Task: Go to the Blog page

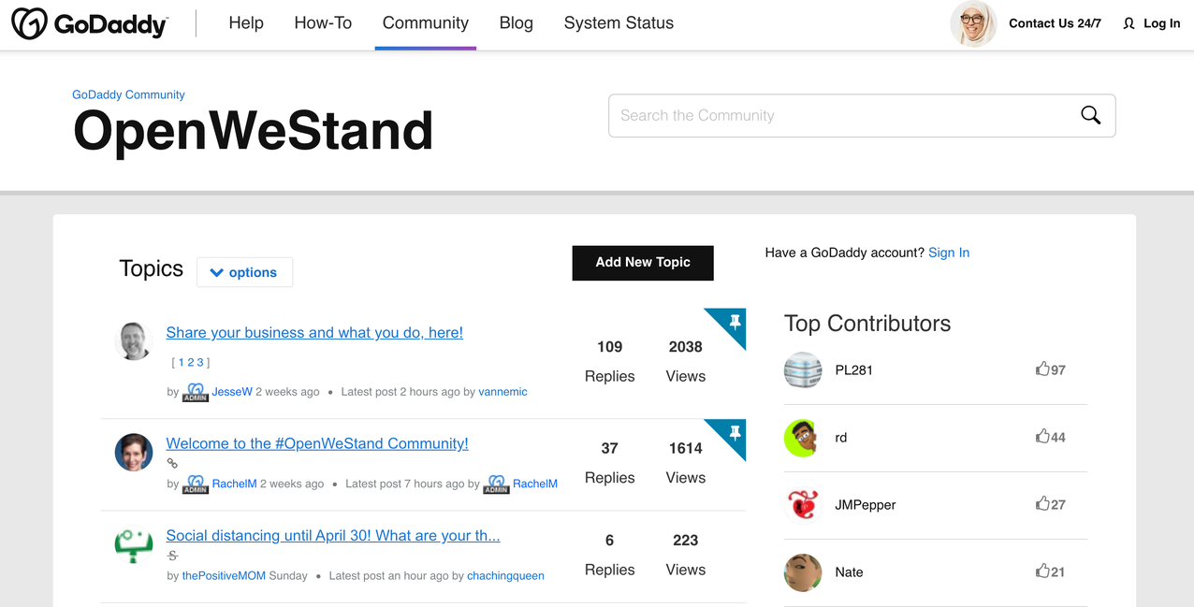Action: click(x=517, y=23)
